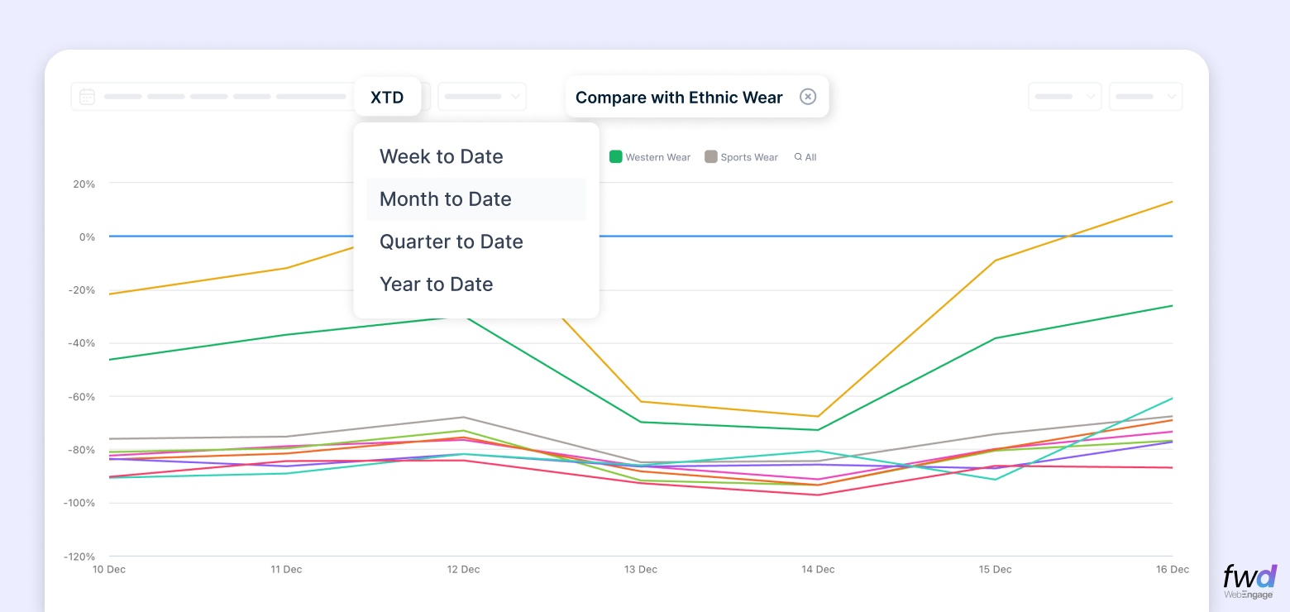
Task: Click the 14 Dec axis label
Action: [x=818, y=569]
